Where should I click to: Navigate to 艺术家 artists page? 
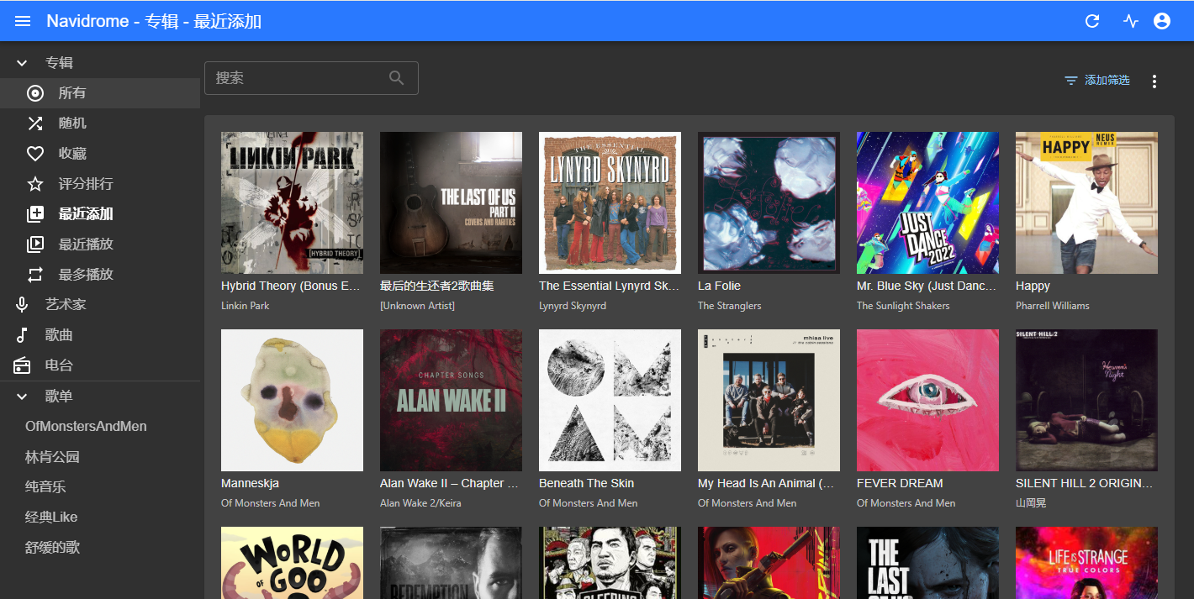point(66,305)
